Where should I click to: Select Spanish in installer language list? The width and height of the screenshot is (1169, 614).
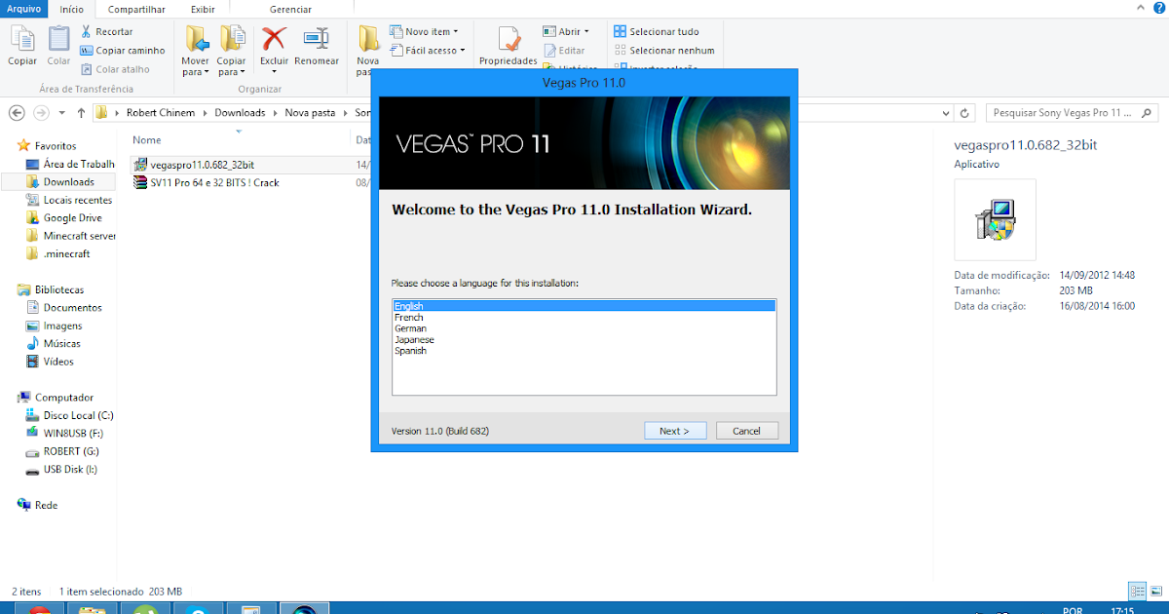click(x=584, y=351)
